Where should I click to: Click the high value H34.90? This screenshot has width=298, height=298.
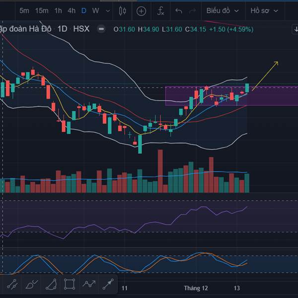149,29
